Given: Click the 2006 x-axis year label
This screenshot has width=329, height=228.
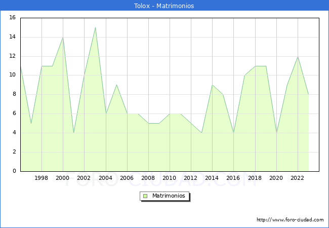Looking at the screenshot, I should click(127, 178).
